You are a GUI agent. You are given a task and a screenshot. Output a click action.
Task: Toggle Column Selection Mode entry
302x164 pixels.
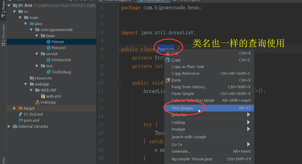point(209,101)
